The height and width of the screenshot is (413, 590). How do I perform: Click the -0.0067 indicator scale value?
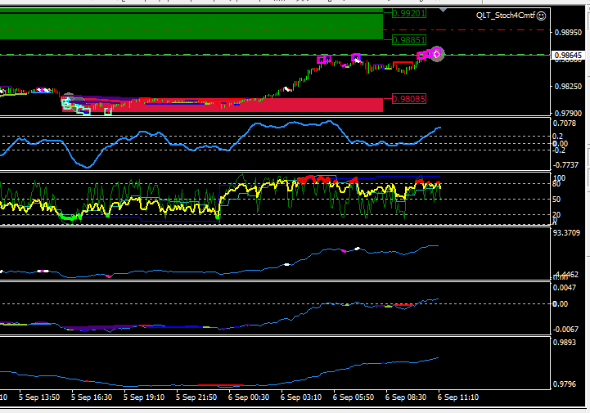point(565,330)
